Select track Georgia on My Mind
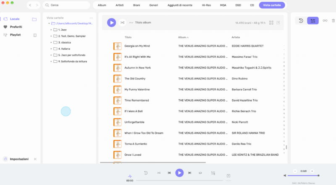 tap(137, 46)
